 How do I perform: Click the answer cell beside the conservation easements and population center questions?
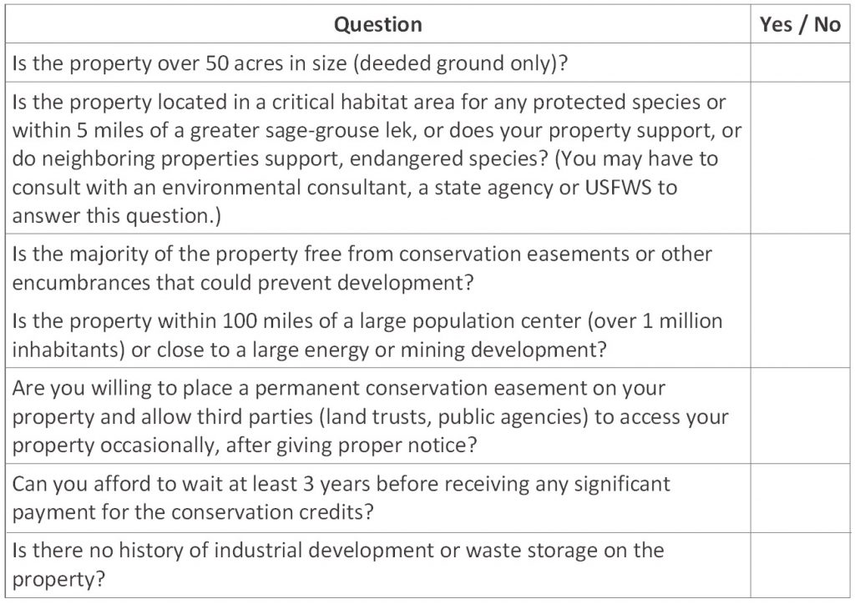pyautogui.click(x=799, y=300)
